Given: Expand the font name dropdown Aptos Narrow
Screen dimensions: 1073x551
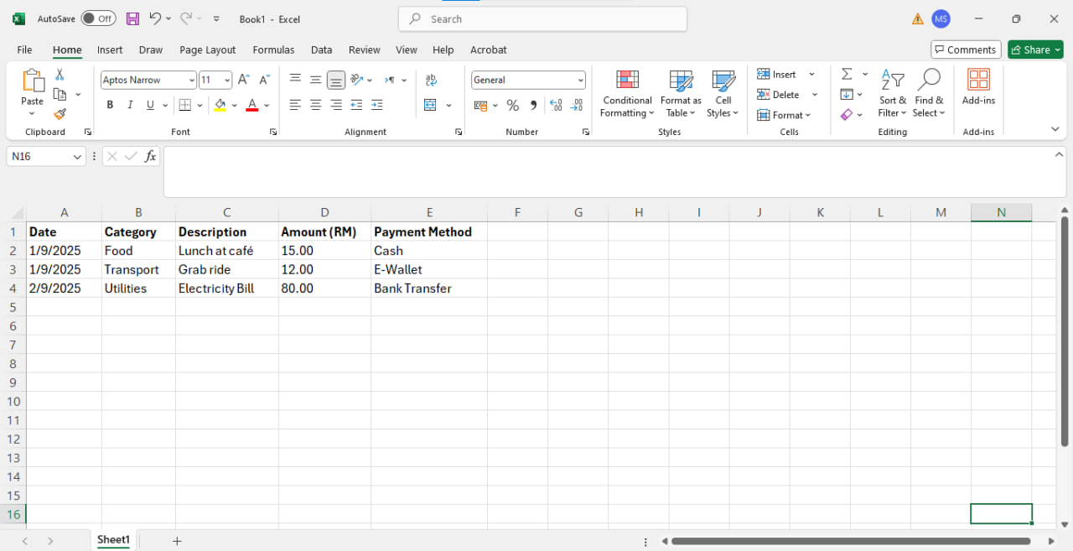Looking at the screenshot, I should coord(191,80).
